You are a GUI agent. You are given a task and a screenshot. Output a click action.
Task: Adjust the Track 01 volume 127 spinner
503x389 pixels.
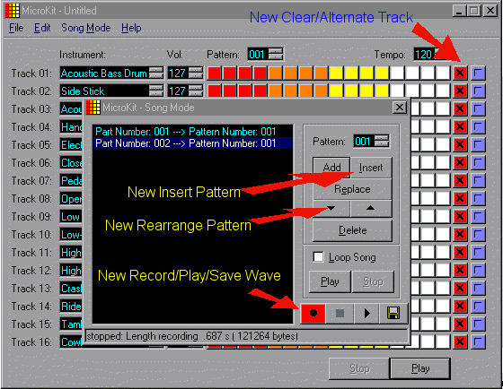(196, 73)
